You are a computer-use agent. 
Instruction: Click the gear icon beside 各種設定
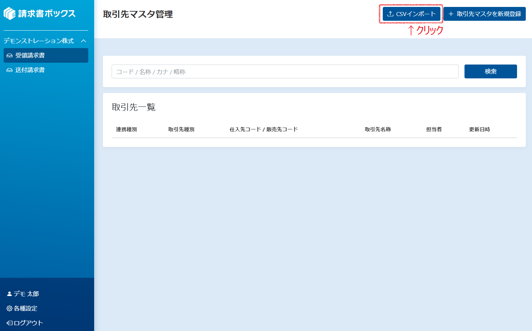pyautogui.click(x=9, y=308)
